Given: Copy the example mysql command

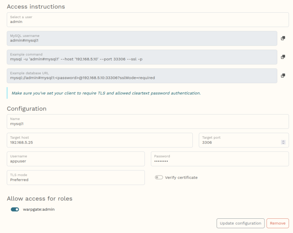Looking at the screenshot, I should [x=283, y=57].
